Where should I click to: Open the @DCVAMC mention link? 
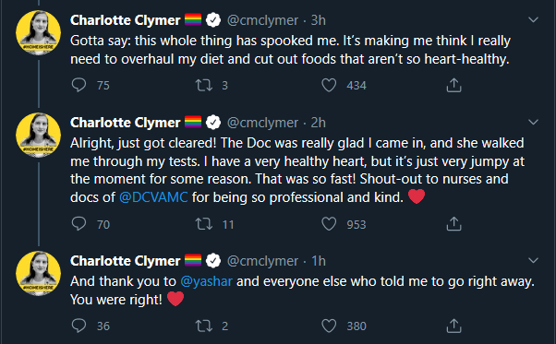[153, 197]
